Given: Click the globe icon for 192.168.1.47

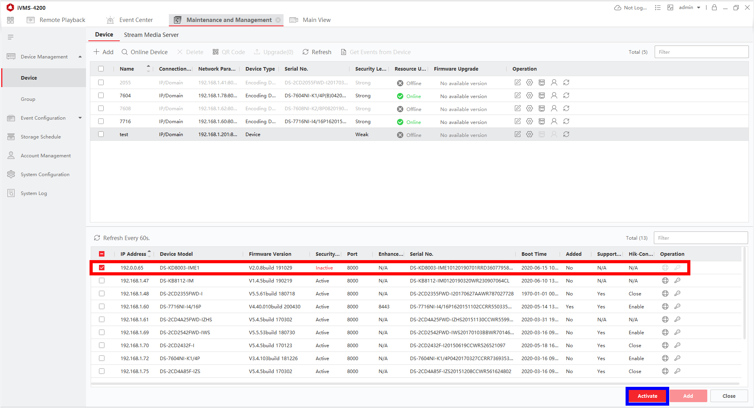Looking at the screenshot, I should 665,280.
